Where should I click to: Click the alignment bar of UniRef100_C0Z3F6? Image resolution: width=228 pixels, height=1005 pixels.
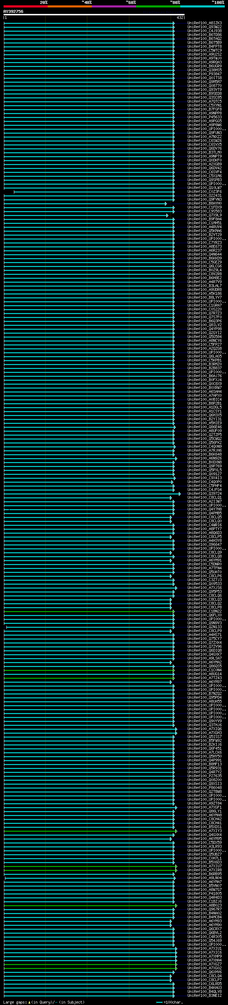point(94,192)
